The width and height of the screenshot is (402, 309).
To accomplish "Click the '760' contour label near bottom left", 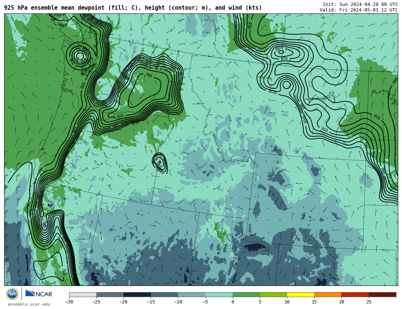I will [x=64, y=272].
